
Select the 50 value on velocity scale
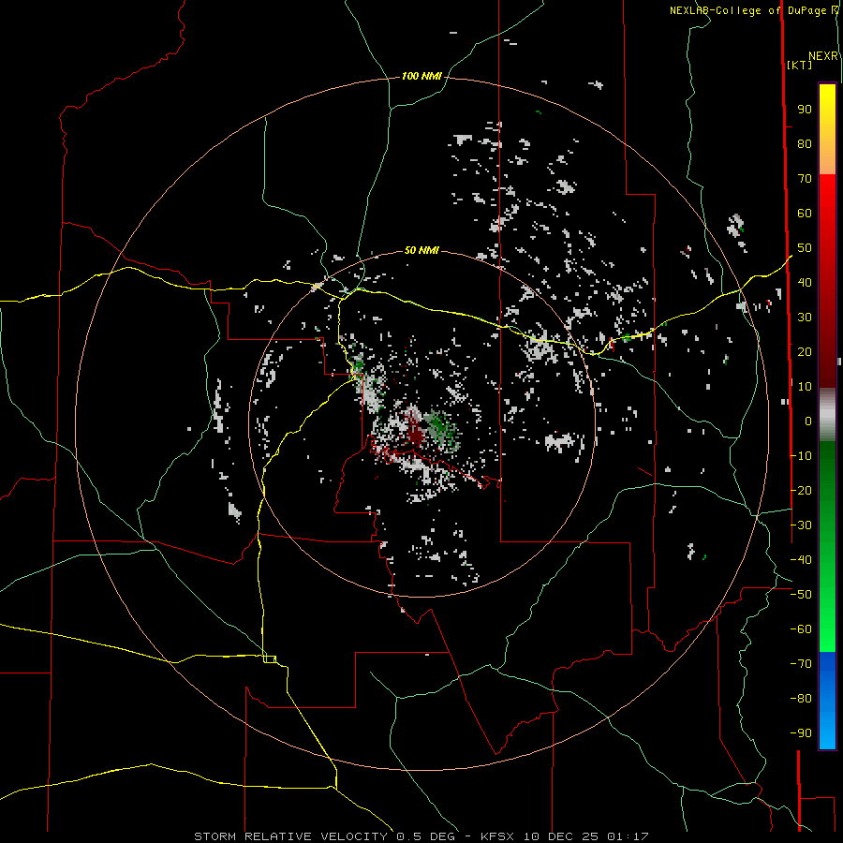(x=805, y=248)
